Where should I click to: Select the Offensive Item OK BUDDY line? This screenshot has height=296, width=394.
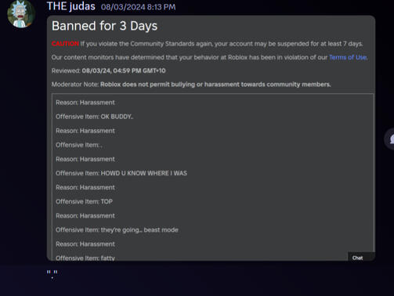click(94, 117)
